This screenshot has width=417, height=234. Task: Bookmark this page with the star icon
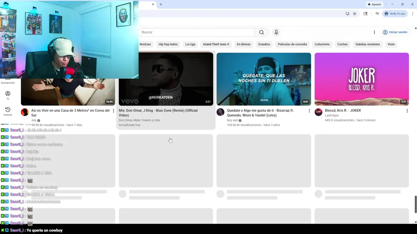pyautogui.click(x=354, y=14)
